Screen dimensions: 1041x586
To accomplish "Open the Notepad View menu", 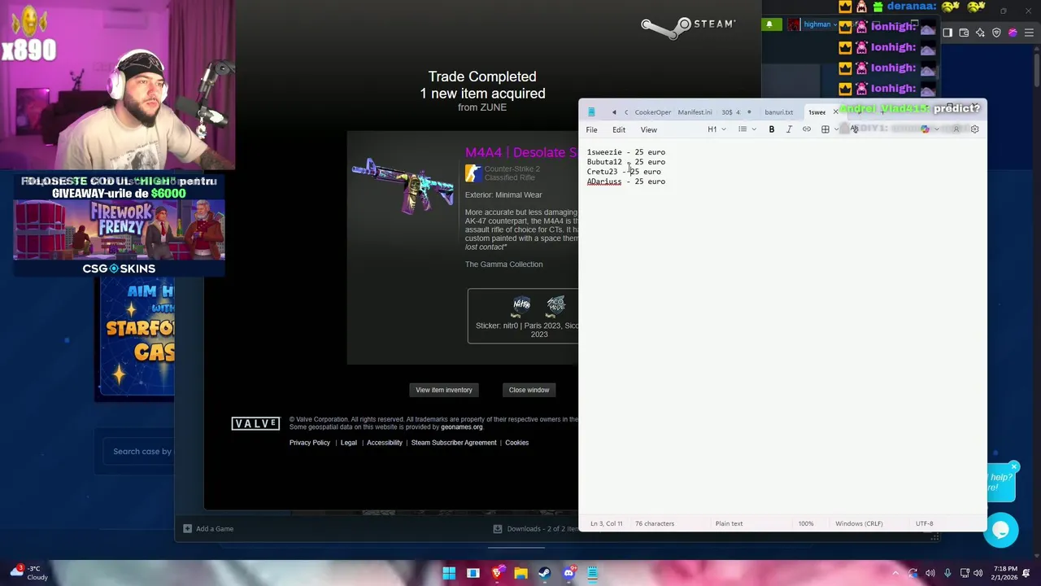I will point(648,129).
